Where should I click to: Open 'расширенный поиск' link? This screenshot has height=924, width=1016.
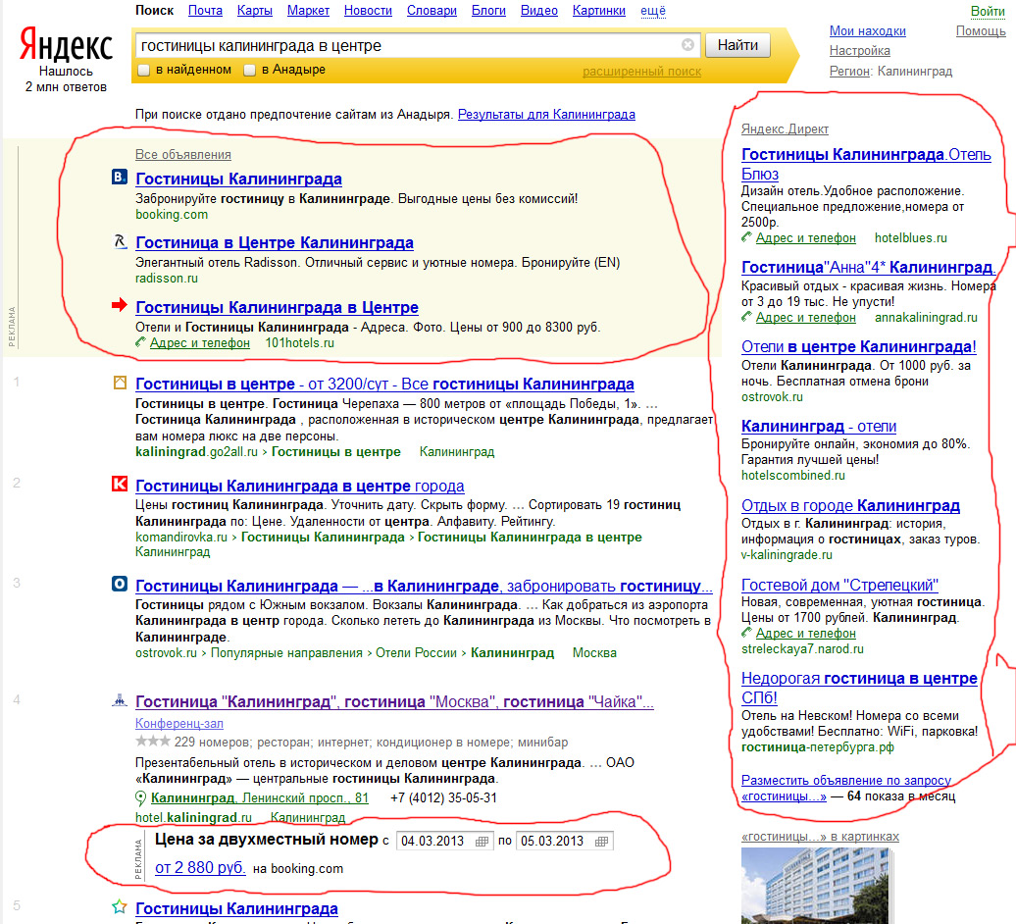[x=641, y=72]
